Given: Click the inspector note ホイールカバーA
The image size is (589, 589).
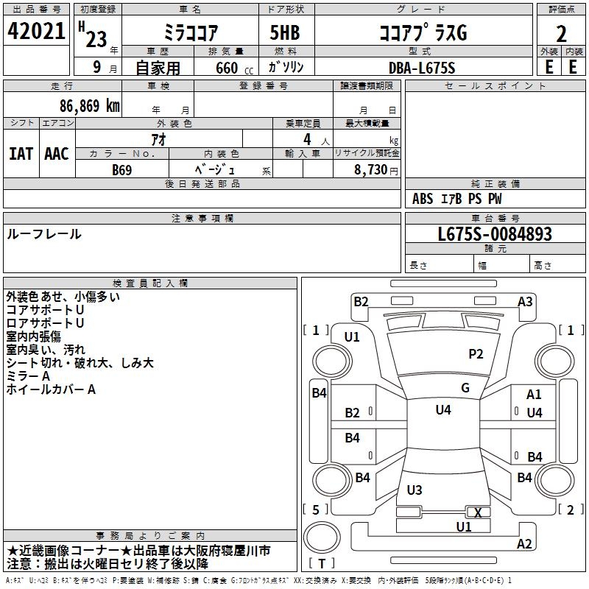Looking at the screenshot, I should pyautogui.click(x=51, y=389).
